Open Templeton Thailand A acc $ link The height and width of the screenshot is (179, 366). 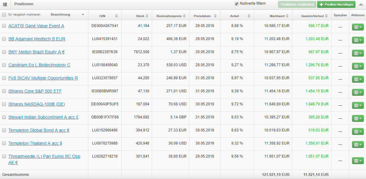(35, 143)
